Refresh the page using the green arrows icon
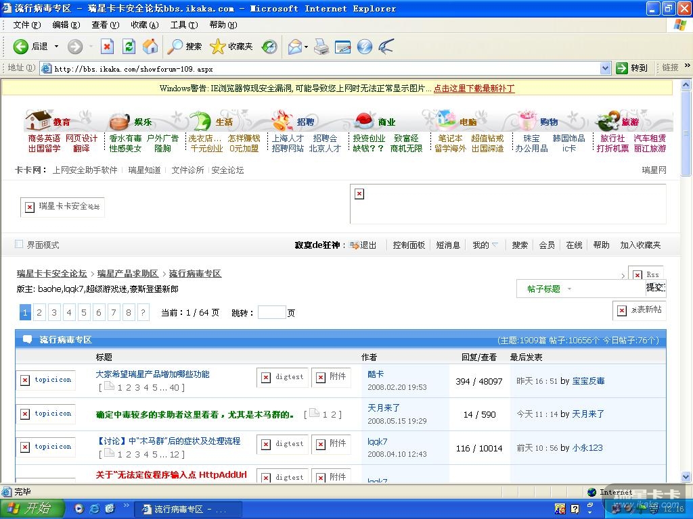This screenshot has height=519, width=693. [x=129, y=47]
